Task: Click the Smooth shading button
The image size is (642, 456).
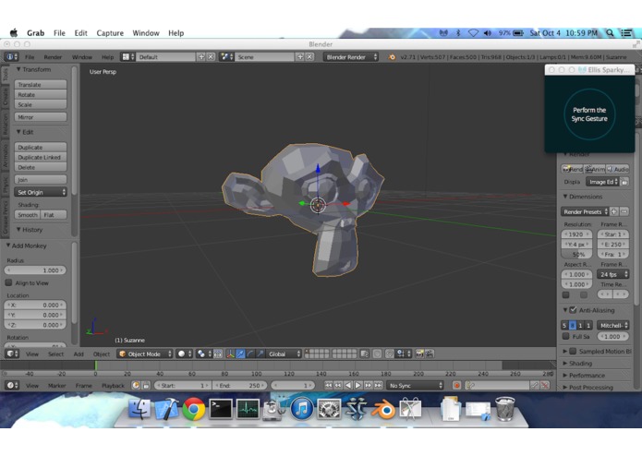Action: [x=28, y=215]
